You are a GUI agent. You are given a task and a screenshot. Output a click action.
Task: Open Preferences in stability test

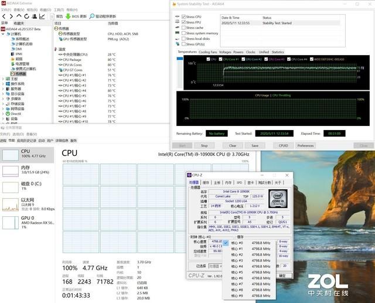pos(305,145)
